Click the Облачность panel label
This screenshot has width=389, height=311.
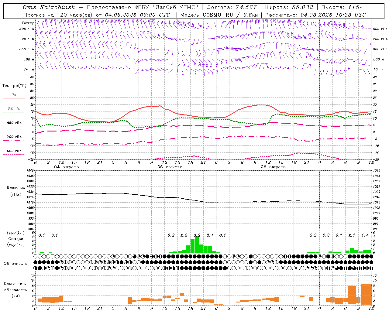(15, 264)
